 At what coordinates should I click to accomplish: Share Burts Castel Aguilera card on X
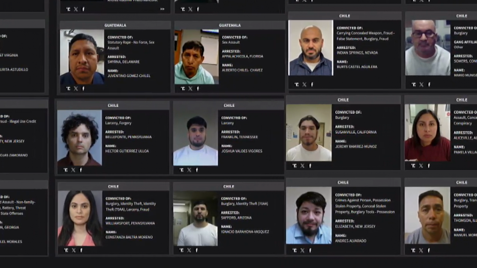304,85
